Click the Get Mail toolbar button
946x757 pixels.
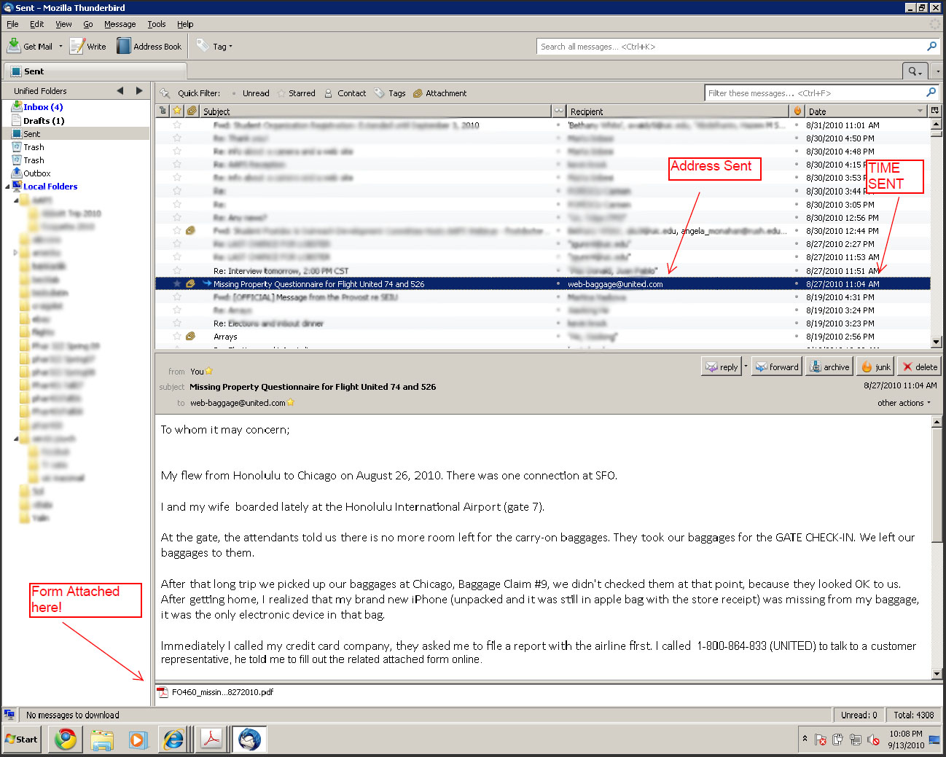[30, 47]
